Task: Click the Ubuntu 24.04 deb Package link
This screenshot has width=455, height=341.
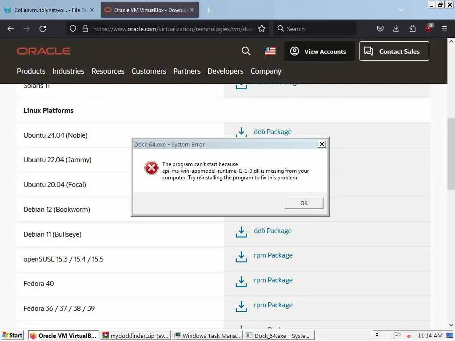Action: click(x=272, y=132)
